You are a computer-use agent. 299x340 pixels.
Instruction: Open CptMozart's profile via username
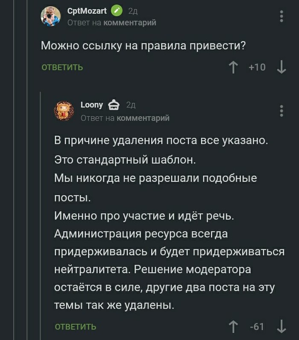87,11
